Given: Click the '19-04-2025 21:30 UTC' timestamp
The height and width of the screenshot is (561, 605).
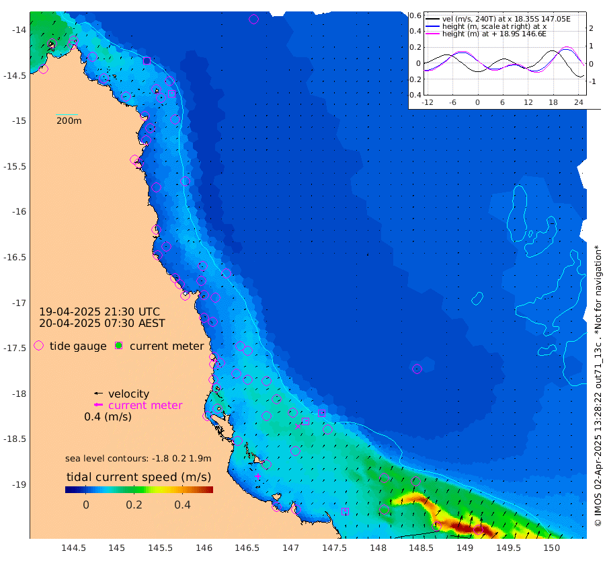Looking at the screenshot, I should pyautogui.click(x=99, y=311).
